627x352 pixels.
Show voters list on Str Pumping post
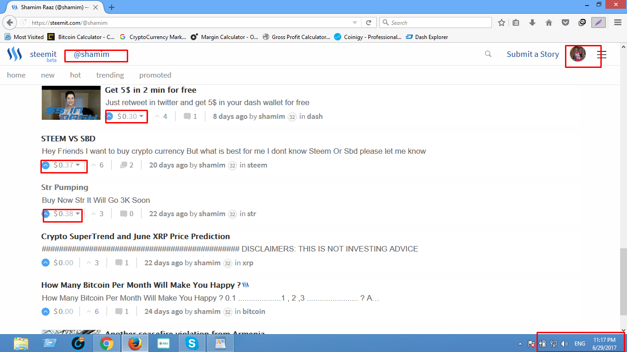click(x=97, y=214)
